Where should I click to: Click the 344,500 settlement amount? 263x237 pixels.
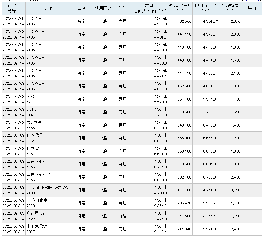(184, 216)
